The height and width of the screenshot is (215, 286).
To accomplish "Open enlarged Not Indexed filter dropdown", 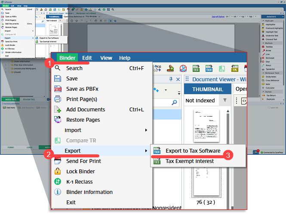I will click(225, 100).
